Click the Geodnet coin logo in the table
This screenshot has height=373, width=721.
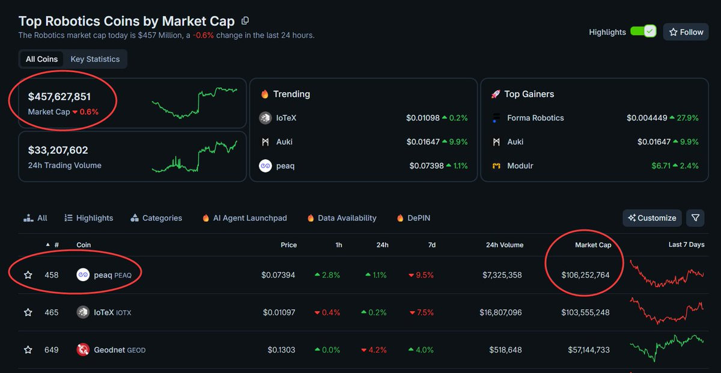pyautogui.click(x=83, y=350)
